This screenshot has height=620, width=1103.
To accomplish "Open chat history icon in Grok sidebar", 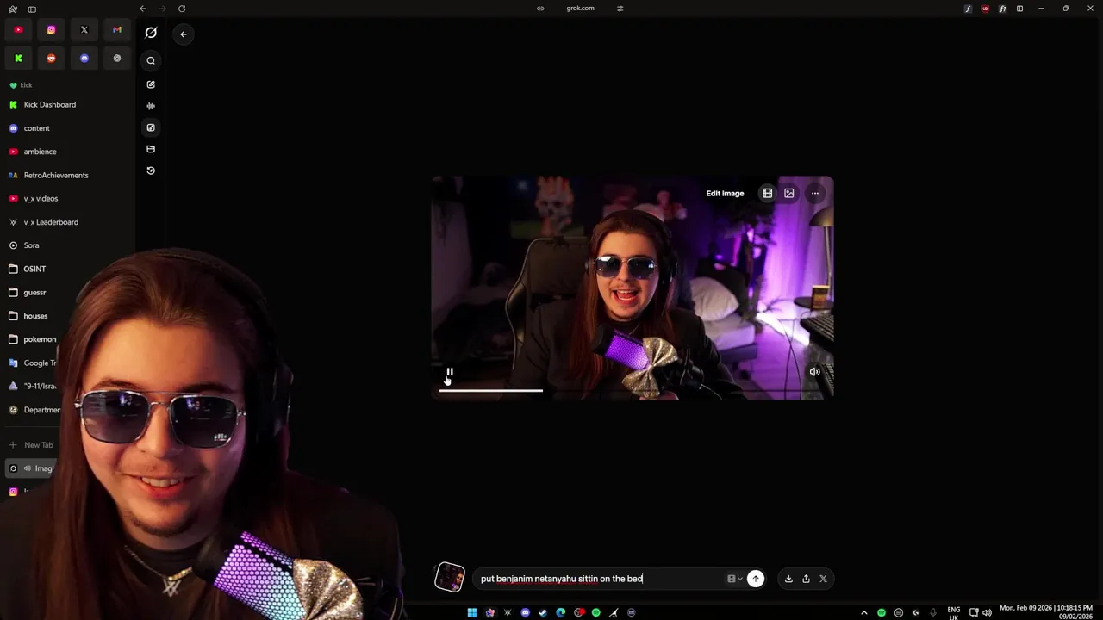I will pos(151,170).
